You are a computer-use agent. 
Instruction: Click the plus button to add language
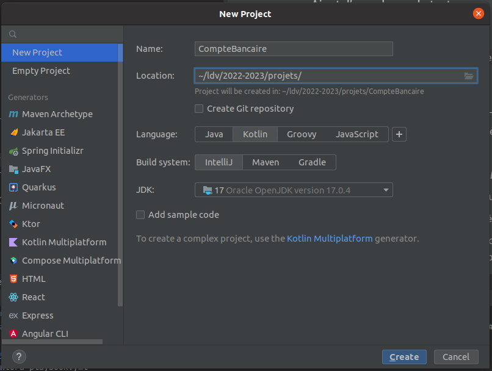coord(399,134)
